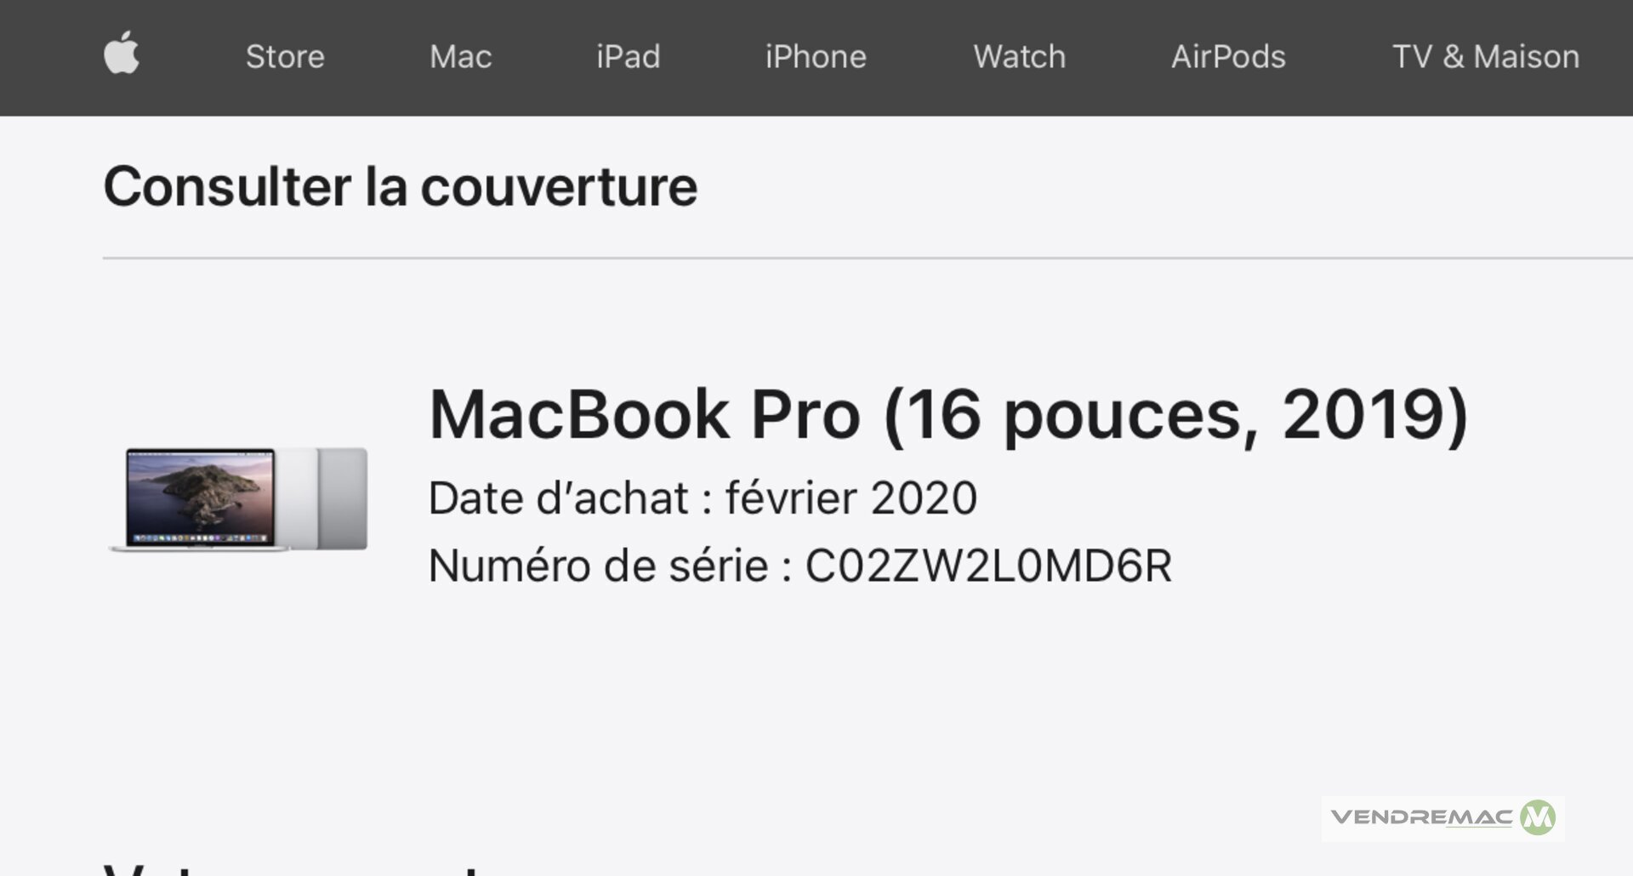The height and width of the screenshot is (876, 1633).
Task: Go to the Mac section
Action: tap(460, 56)
